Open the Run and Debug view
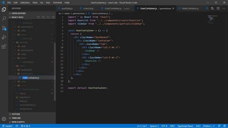 pos(4,37)
